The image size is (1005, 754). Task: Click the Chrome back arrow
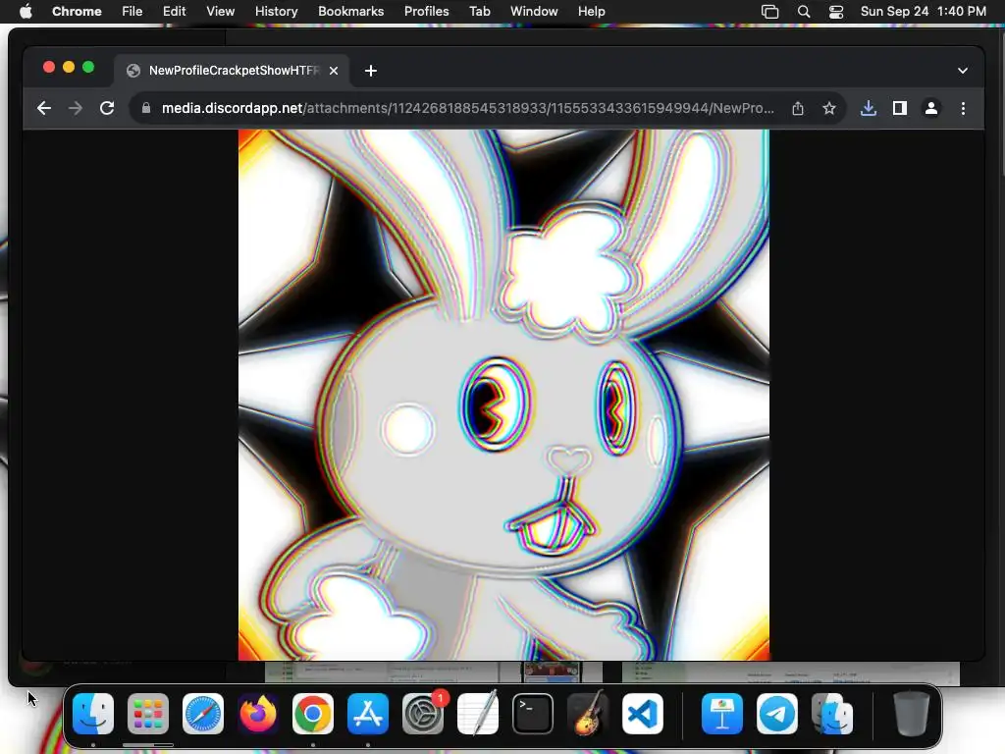[x=43, y=108]
